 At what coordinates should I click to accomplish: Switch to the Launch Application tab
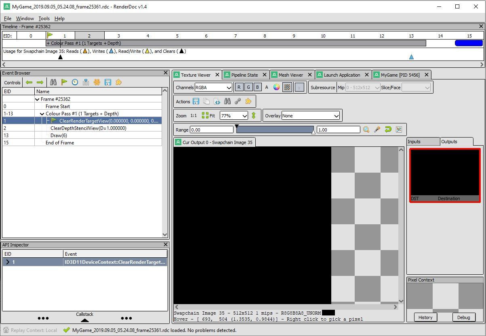click(343, 75)
